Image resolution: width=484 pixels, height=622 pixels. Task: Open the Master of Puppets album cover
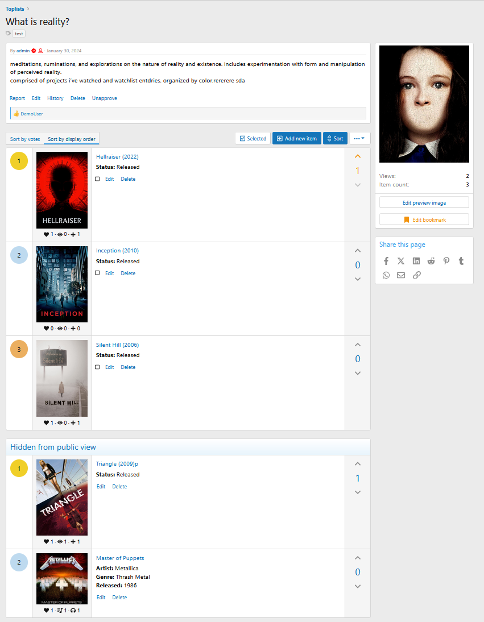click(62, 579)
